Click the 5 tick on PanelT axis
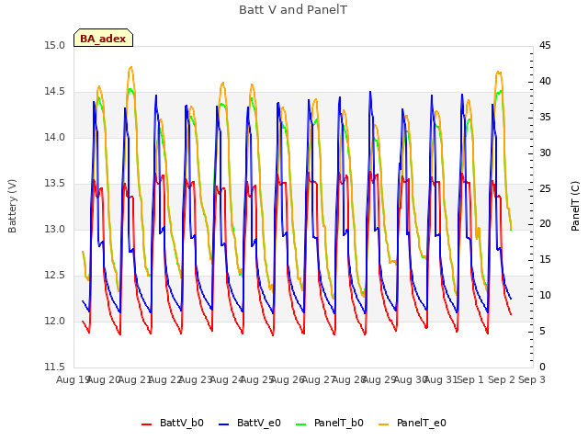 (542, 331)
